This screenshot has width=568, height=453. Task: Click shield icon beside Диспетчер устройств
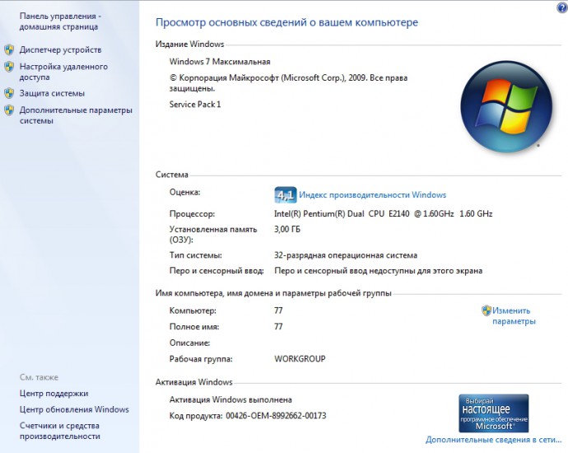(9, 49)
